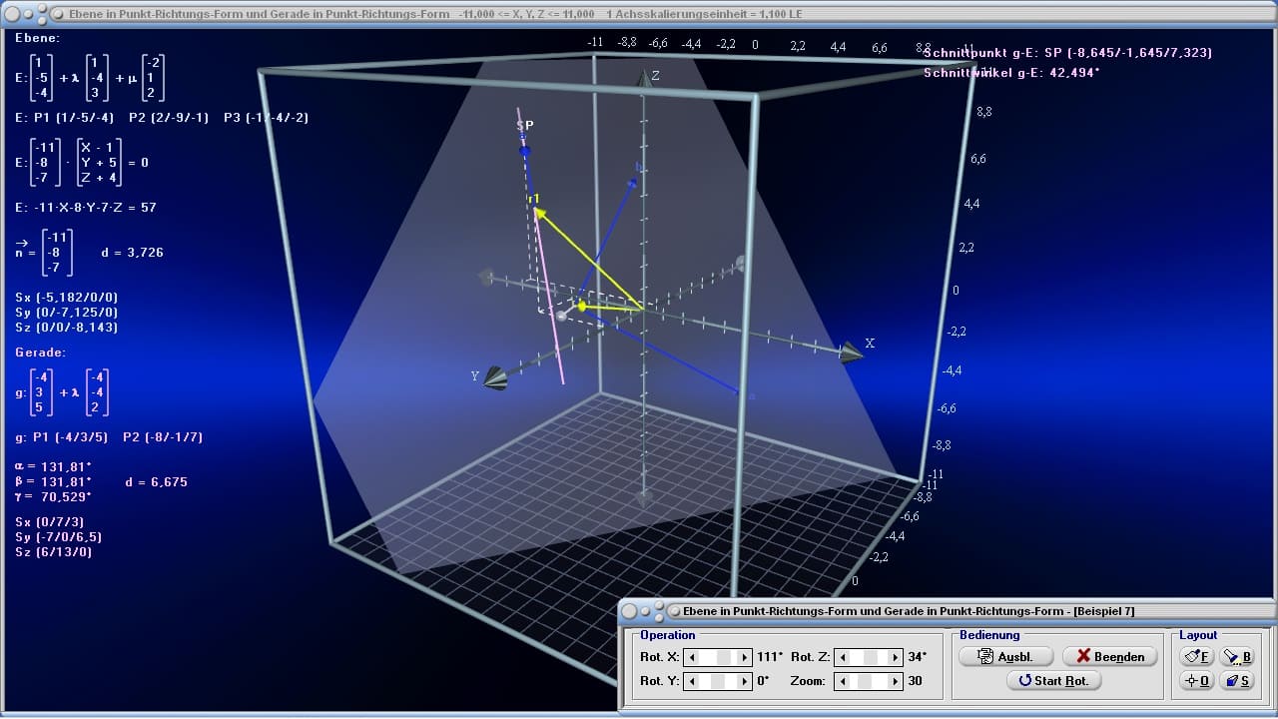Open the F layout color option
The width and height of the screenshot is (1278, 719).
tap(1196, 657)
